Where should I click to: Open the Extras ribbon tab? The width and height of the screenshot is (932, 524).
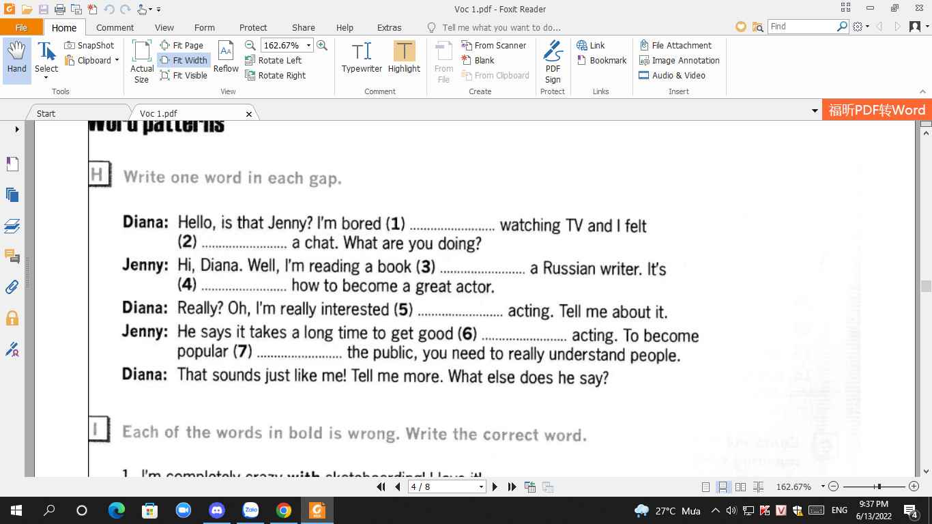[x=389, y=27]
